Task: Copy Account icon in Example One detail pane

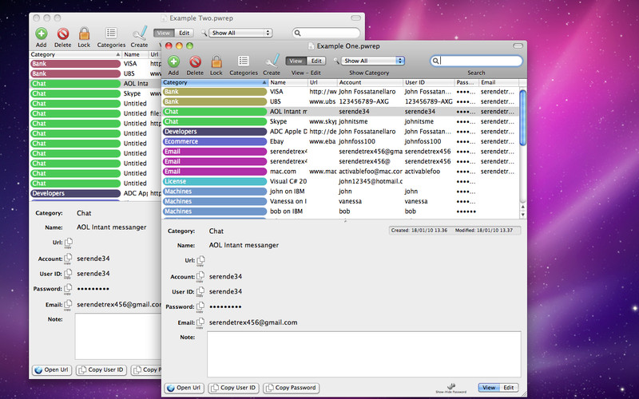Action: 200,277
